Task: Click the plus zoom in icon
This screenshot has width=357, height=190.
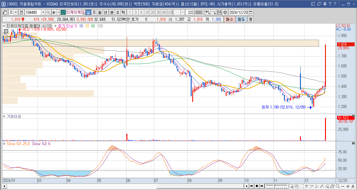Action: click(348, 186)
